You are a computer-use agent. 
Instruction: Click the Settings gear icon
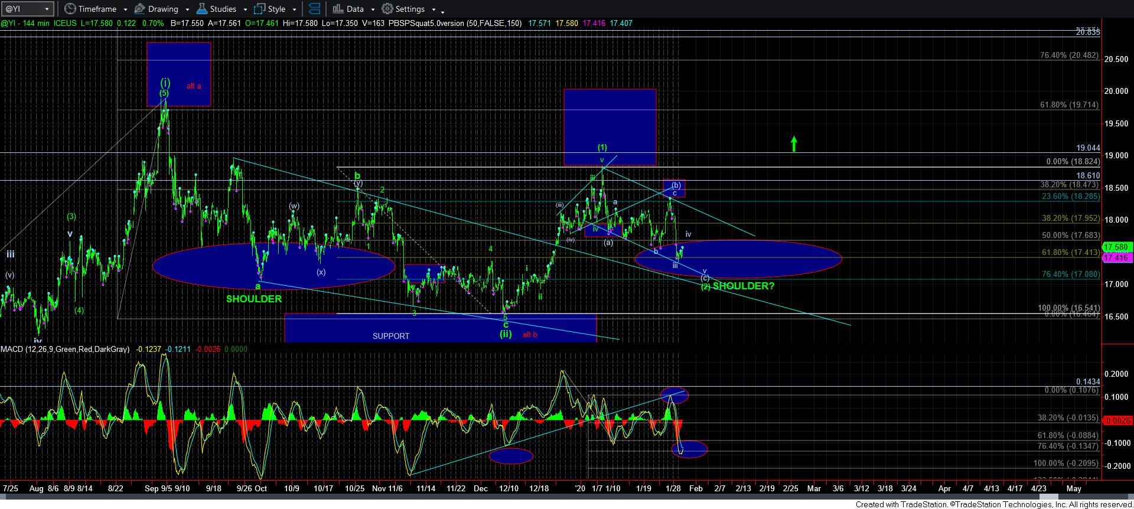(x=387, y=9)
